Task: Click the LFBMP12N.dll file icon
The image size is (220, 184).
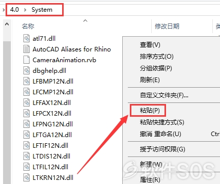Action: click(26, 81)
